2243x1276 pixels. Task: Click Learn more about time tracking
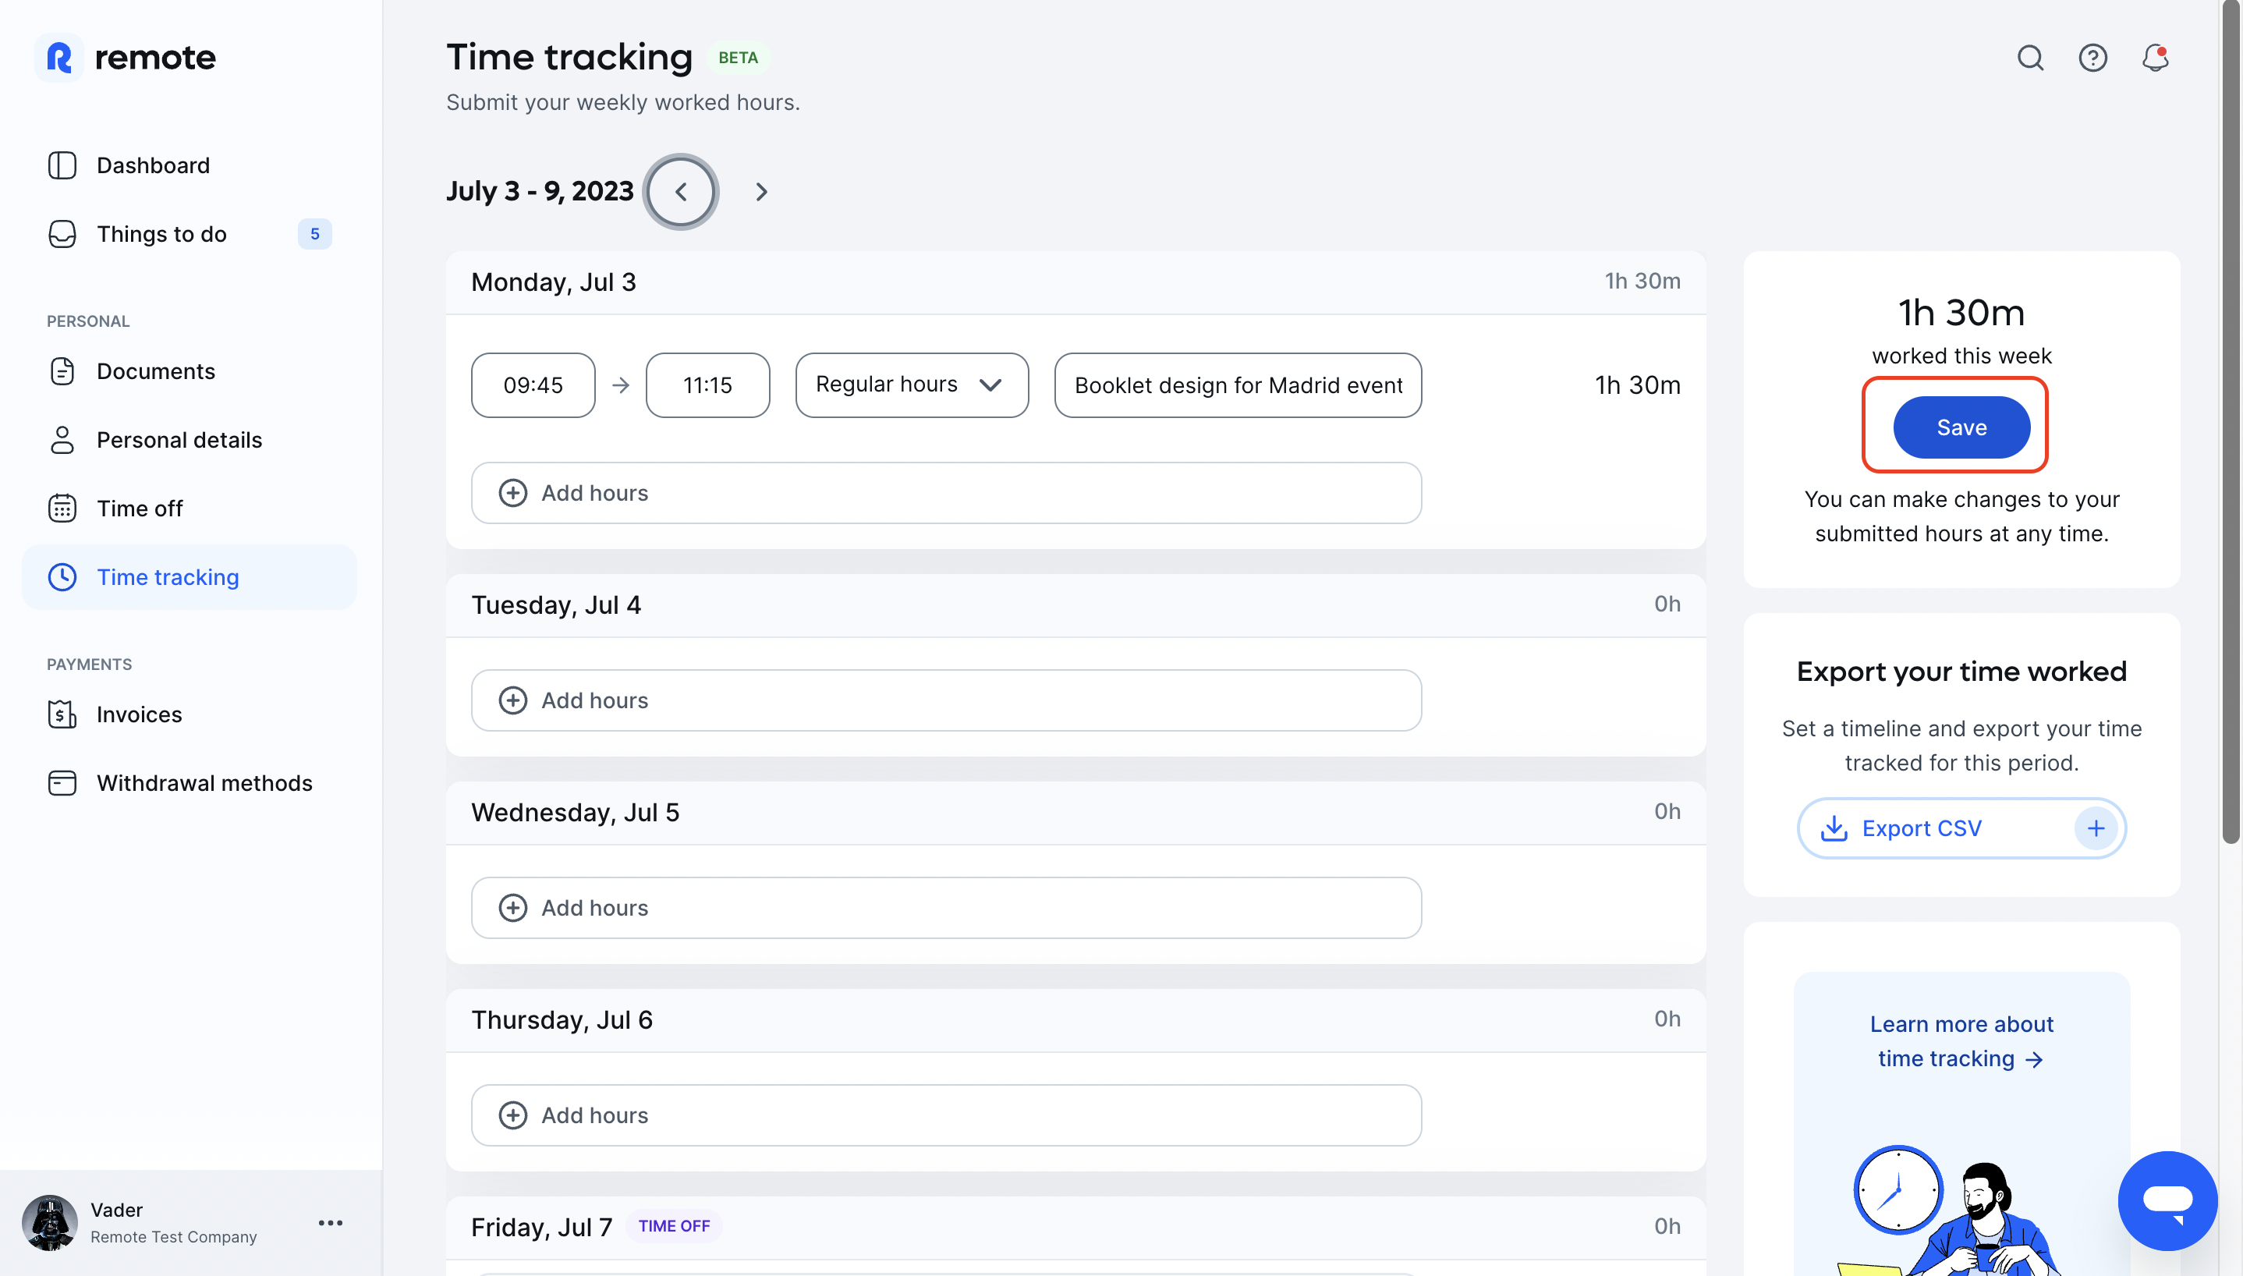pos(1961,1041)
